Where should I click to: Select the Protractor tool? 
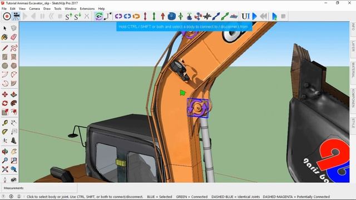[x=5, y=132]
